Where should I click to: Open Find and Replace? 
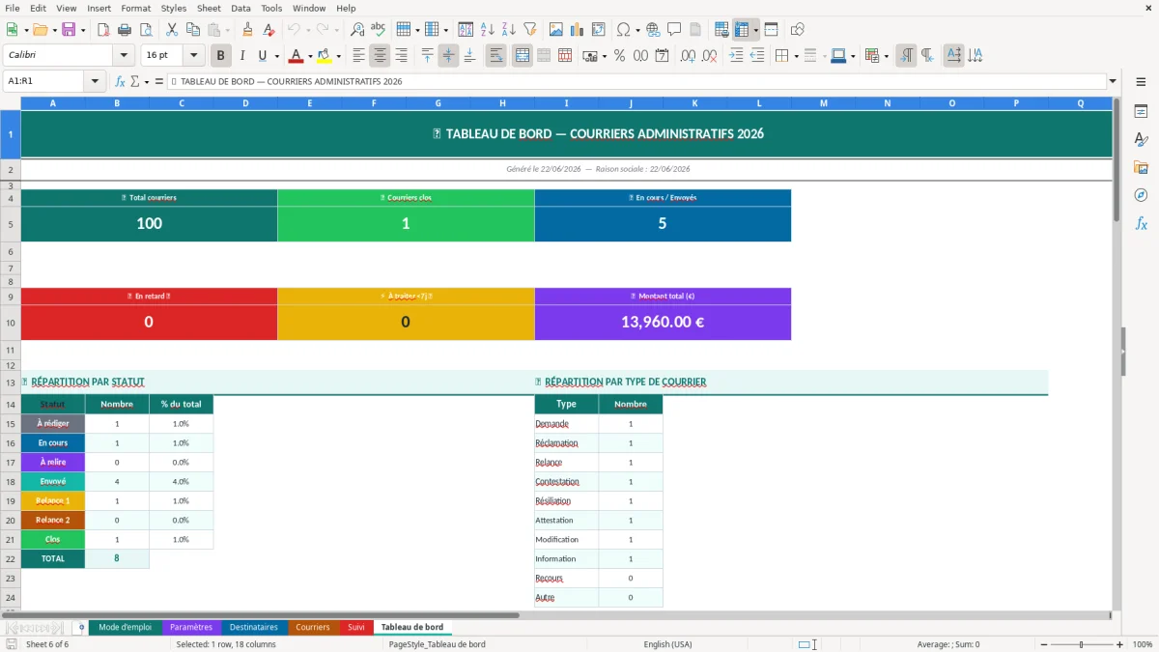pos(357,30)
